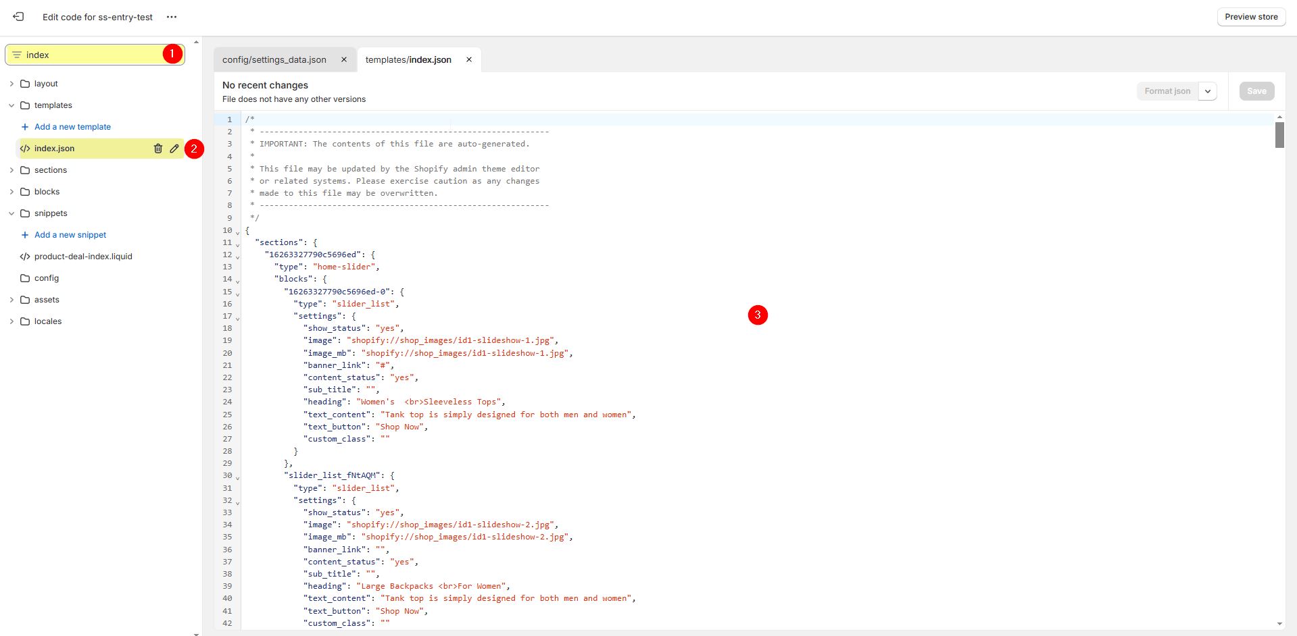Click the file search input field
Image resolution: width=1297 pixels, height=636 pixels.
pos(91,55)
